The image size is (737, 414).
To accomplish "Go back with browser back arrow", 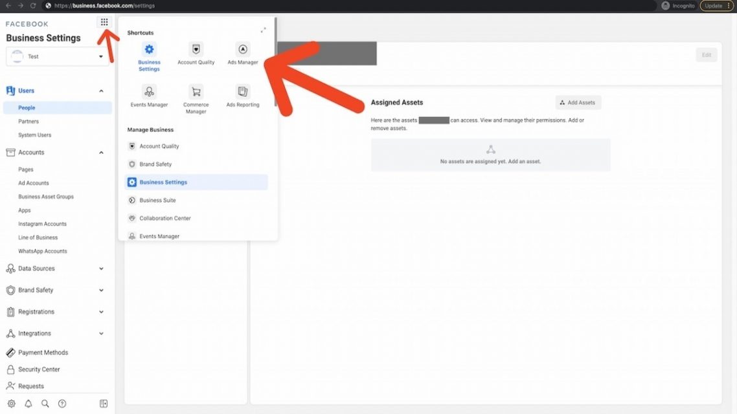I will 8,6.
